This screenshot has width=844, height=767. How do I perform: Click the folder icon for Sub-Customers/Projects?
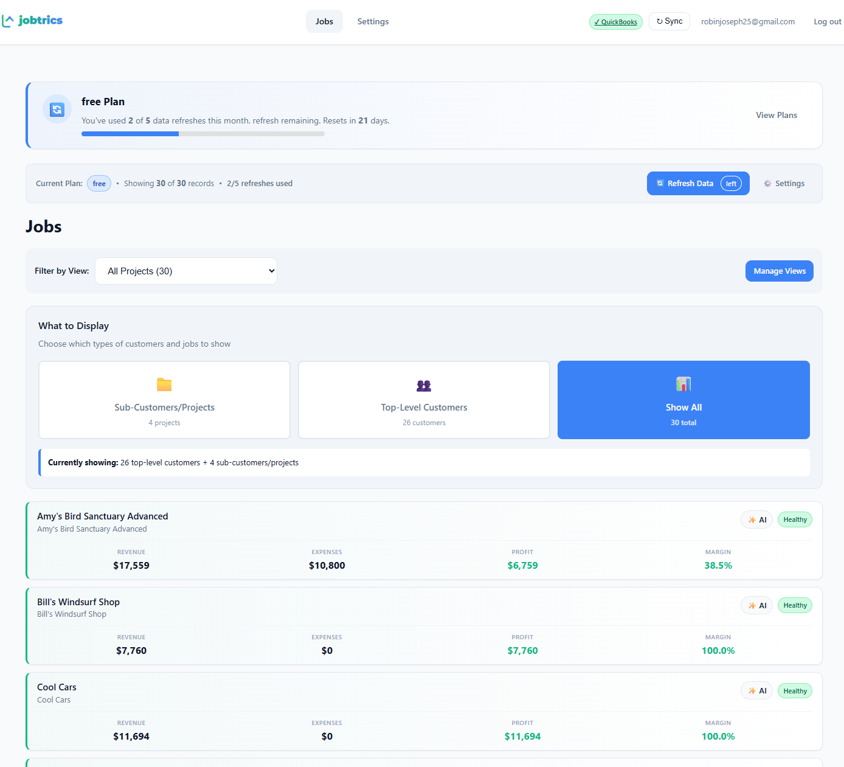[164, 384]
